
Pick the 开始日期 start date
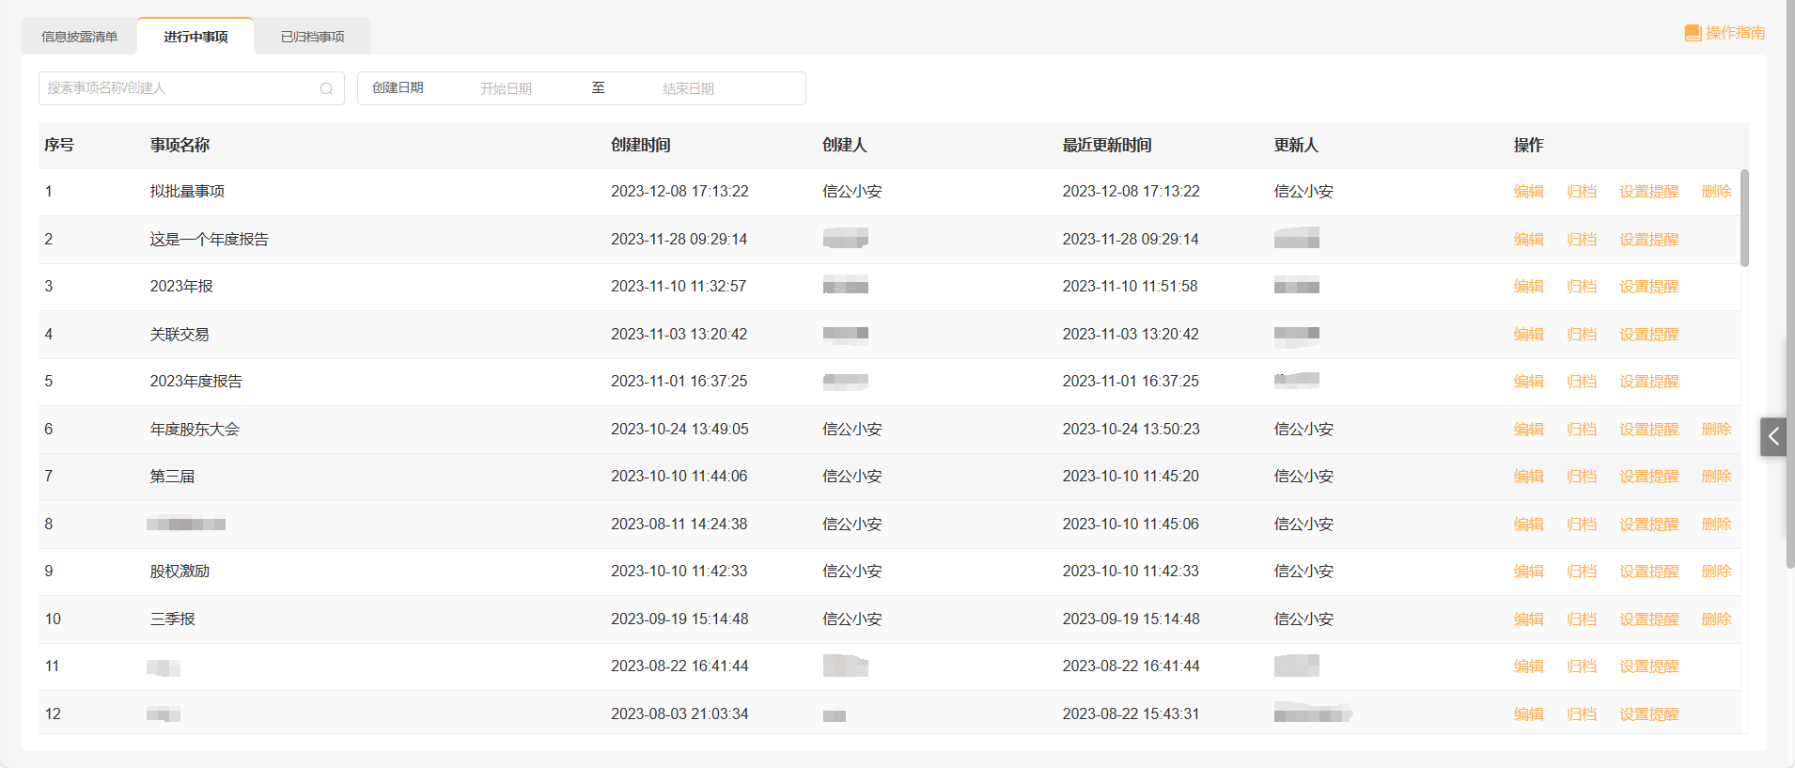(x=506, y=88)
